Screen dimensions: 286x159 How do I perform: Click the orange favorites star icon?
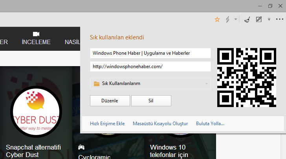[217, 19]
